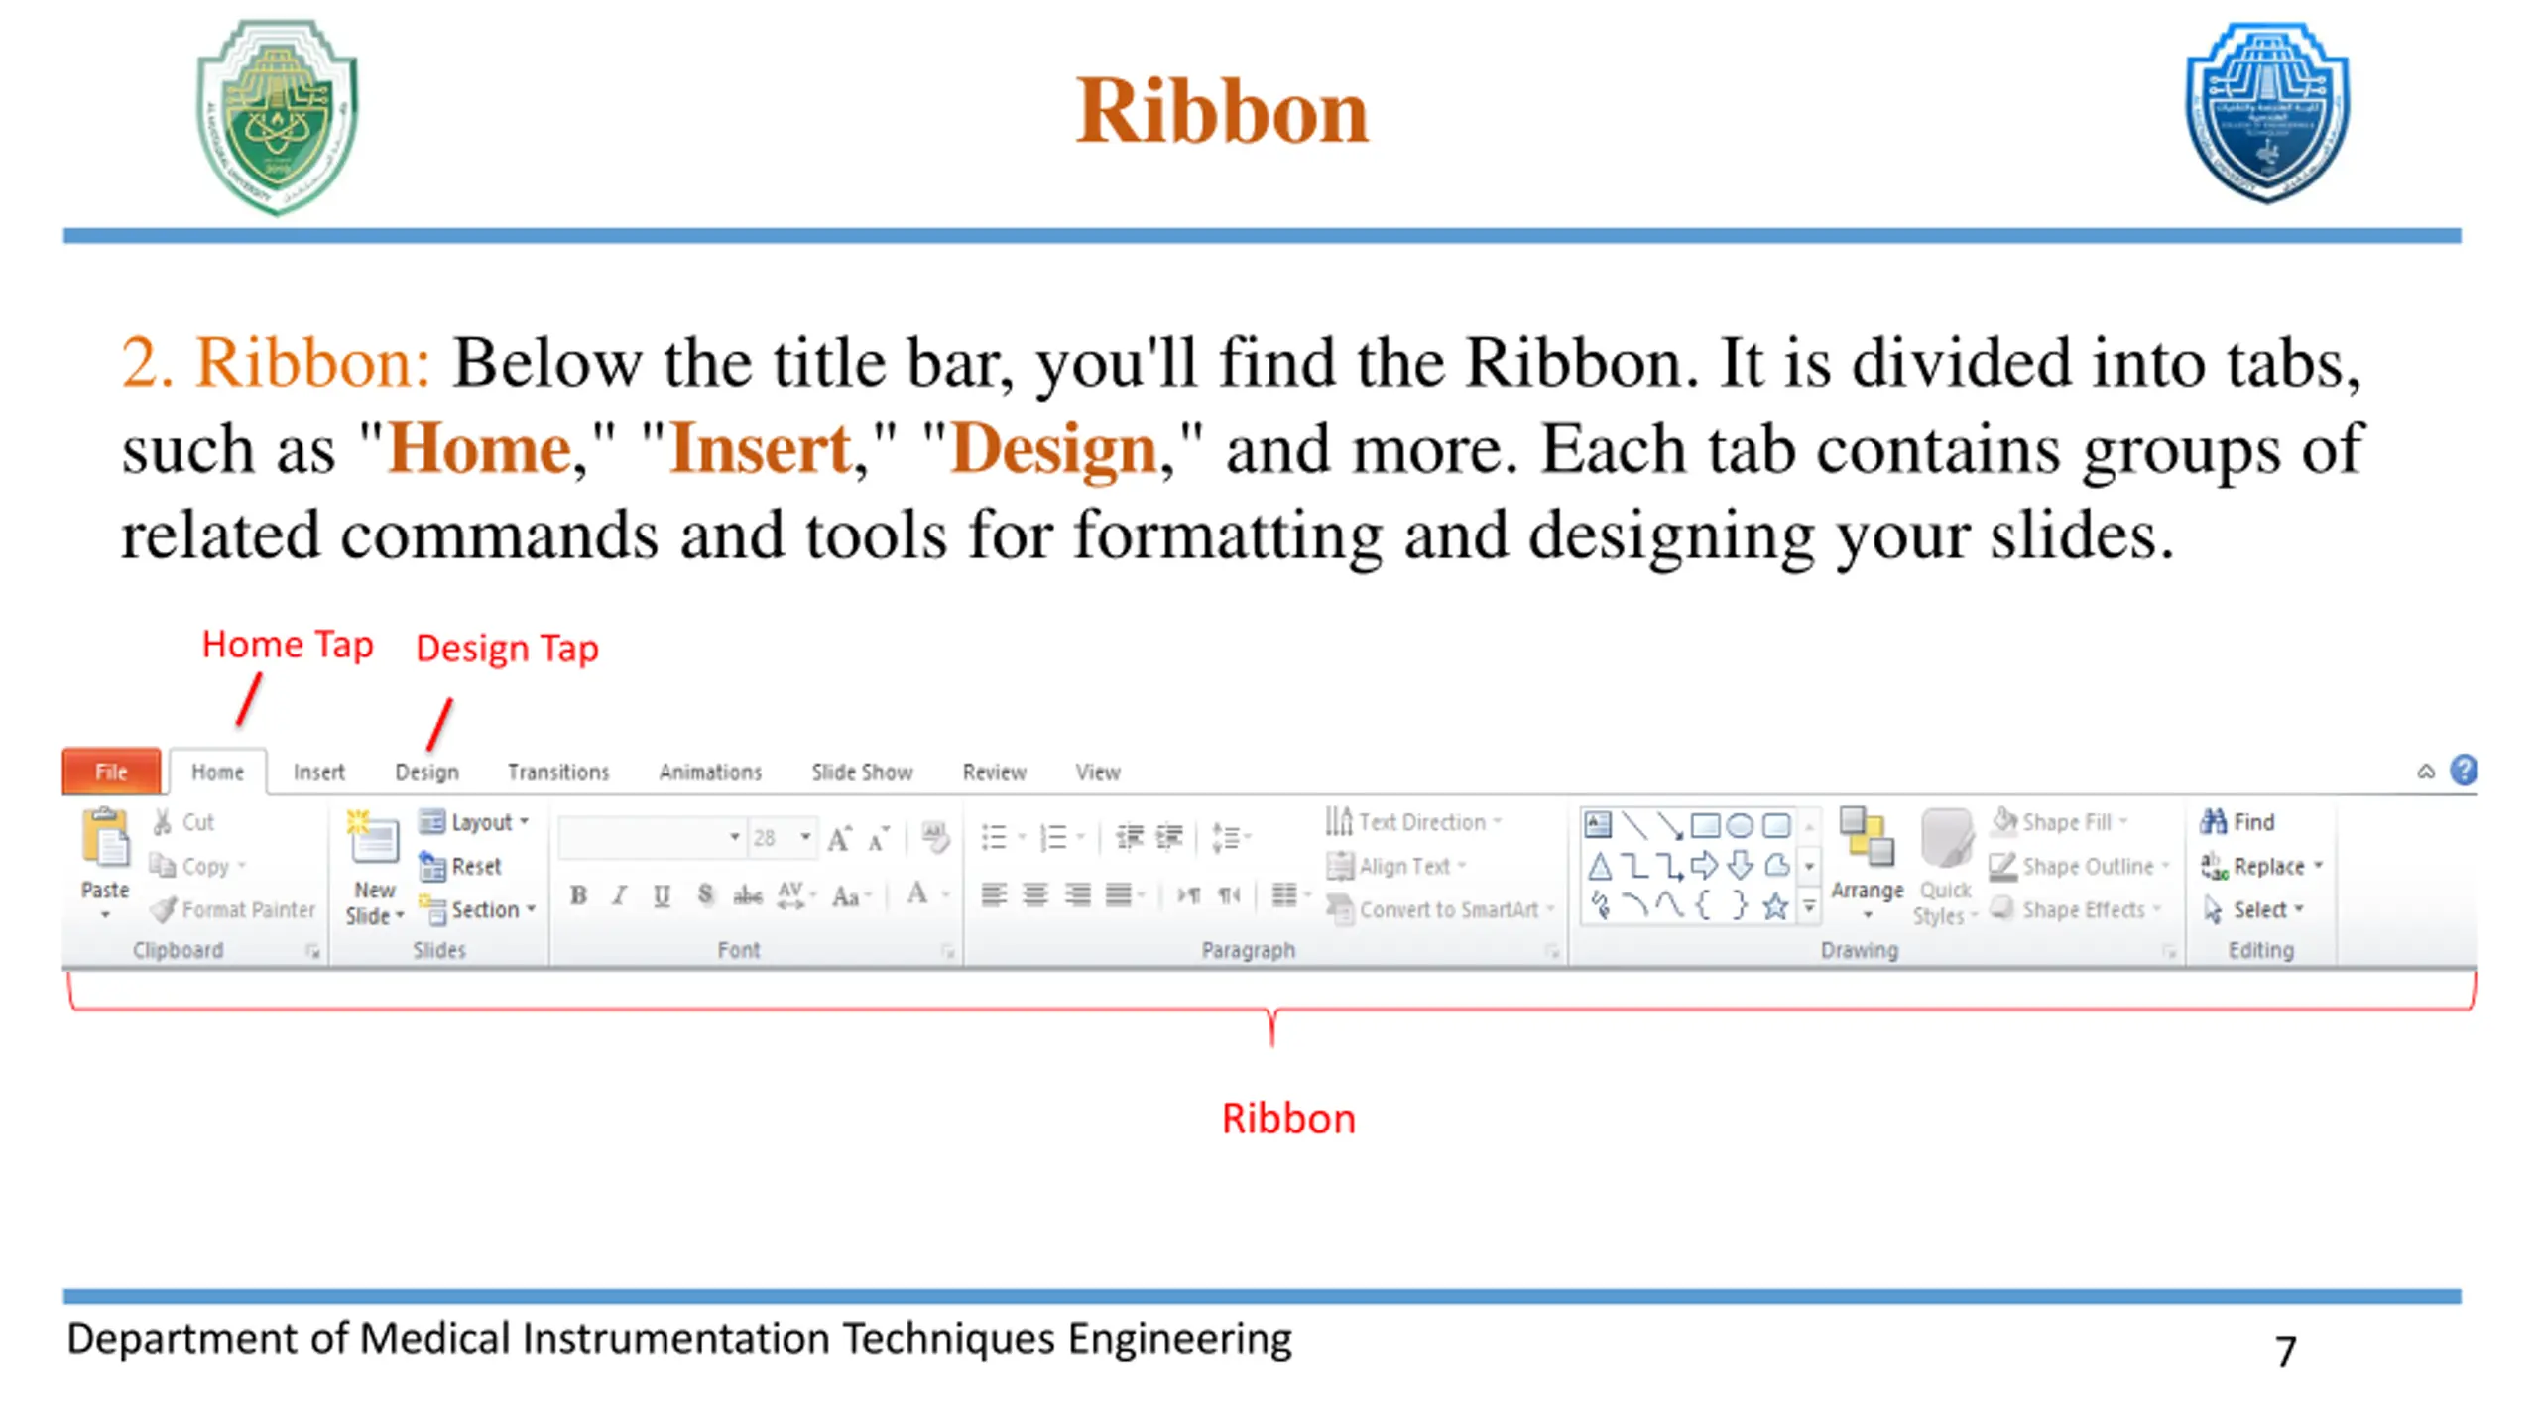Screen dimensions: 2539x1428
Task: Open the Shape Effects dropdown
Action: pyautogui.click(x=2076, y=909)
